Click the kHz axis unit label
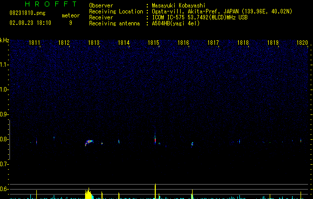Viewport: 313px width, 199px height. coord(4,40)
